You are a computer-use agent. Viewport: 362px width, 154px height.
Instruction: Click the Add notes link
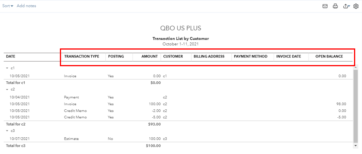pyautogui.click(x=26, y=6)
